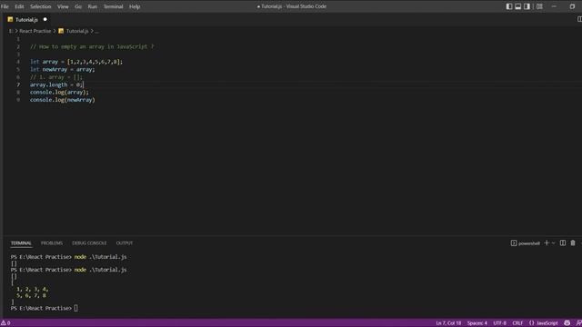Switch to the DEBUG CONSOLE panel tab
The height and width of the screenshot is (327, 582).
point(89,243)
